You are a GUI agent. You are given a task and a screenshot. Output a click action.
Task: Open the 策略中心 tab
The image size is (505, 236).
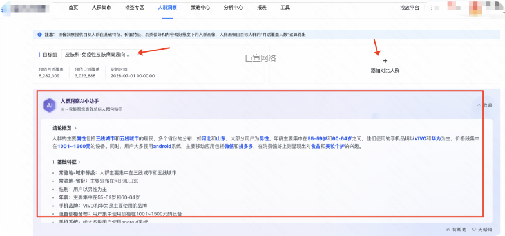coord(200,8)
